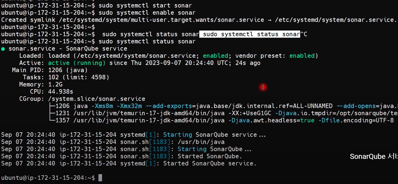The image size is (398, 184).
Task: Click CGroup path '/system.slice/sonar.service'
Action: pyautogui.click(x=97, y=99)
